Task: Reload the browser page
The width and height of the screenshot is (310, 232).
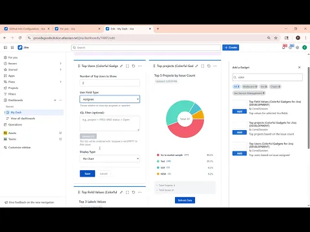Action: coord(20,38)
